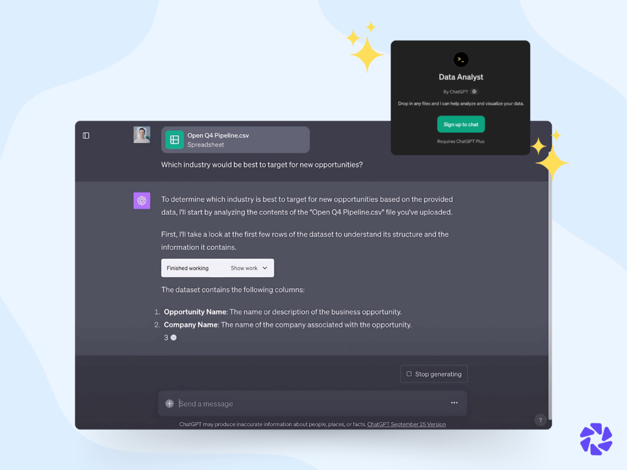Toggle the sidebar panel icon
Viewport: 627px width, 470px height.
click(x=86, y=135)
